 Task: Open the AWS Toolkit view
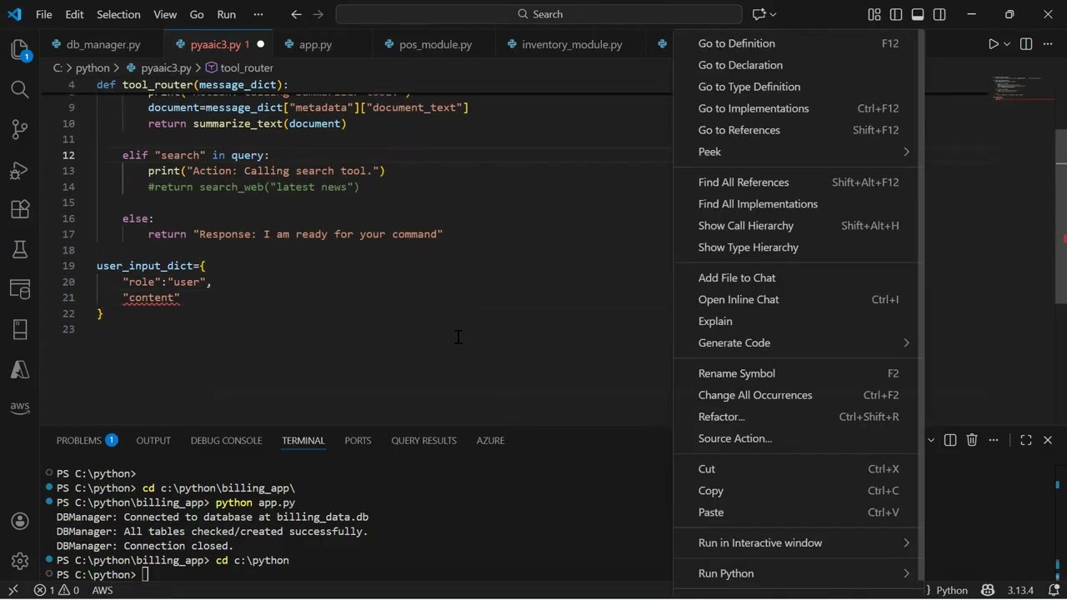click(x=20, y=408)
